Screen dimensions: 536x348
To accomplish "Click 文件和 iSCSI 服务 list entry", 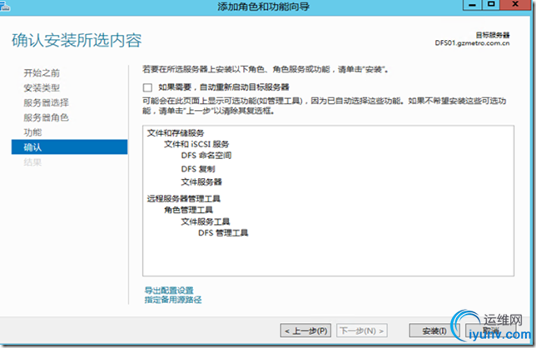I will (196, 144).
